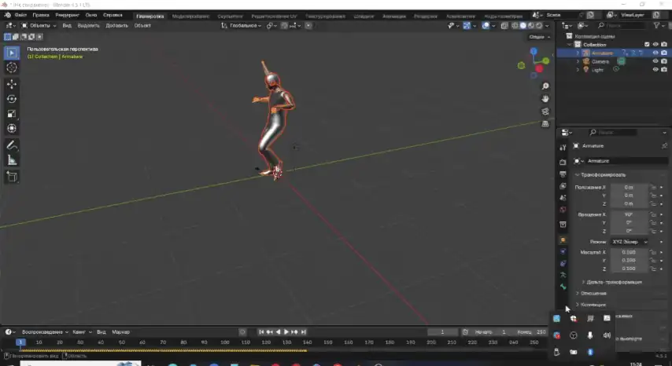Viewport: 672px width, 366px height.
Task: Switch to the Modeling workspace tab
Action: click(190, 16)
